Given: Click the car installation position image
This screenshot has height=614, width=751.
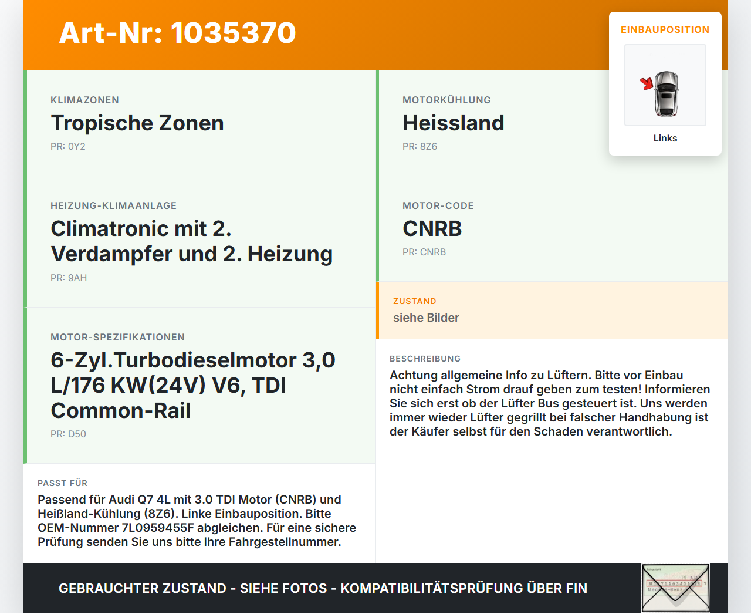Looking at the screenshot, I should pos(665,85).
